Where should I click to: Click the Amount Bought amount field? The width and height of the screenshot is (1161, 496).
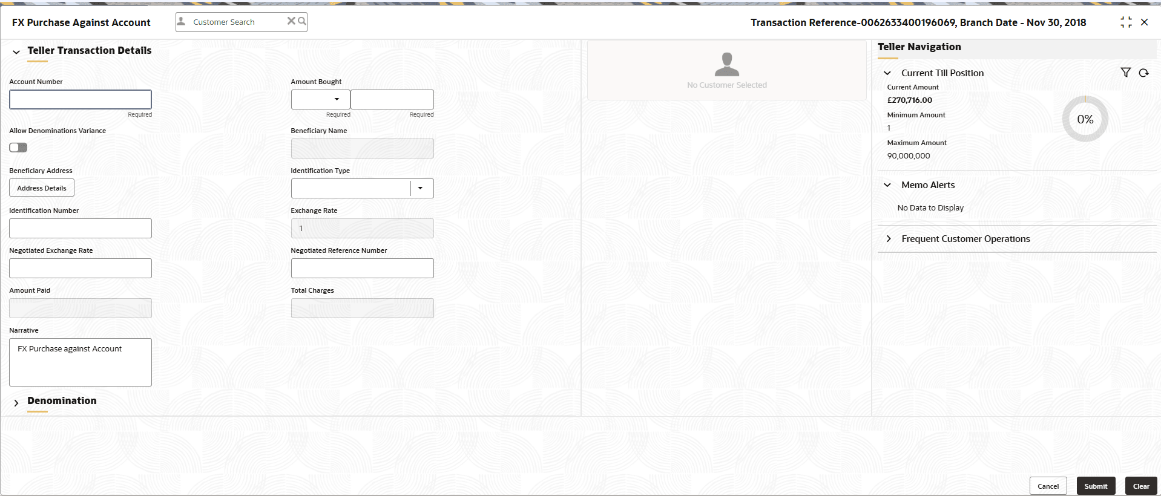point(392,99)
